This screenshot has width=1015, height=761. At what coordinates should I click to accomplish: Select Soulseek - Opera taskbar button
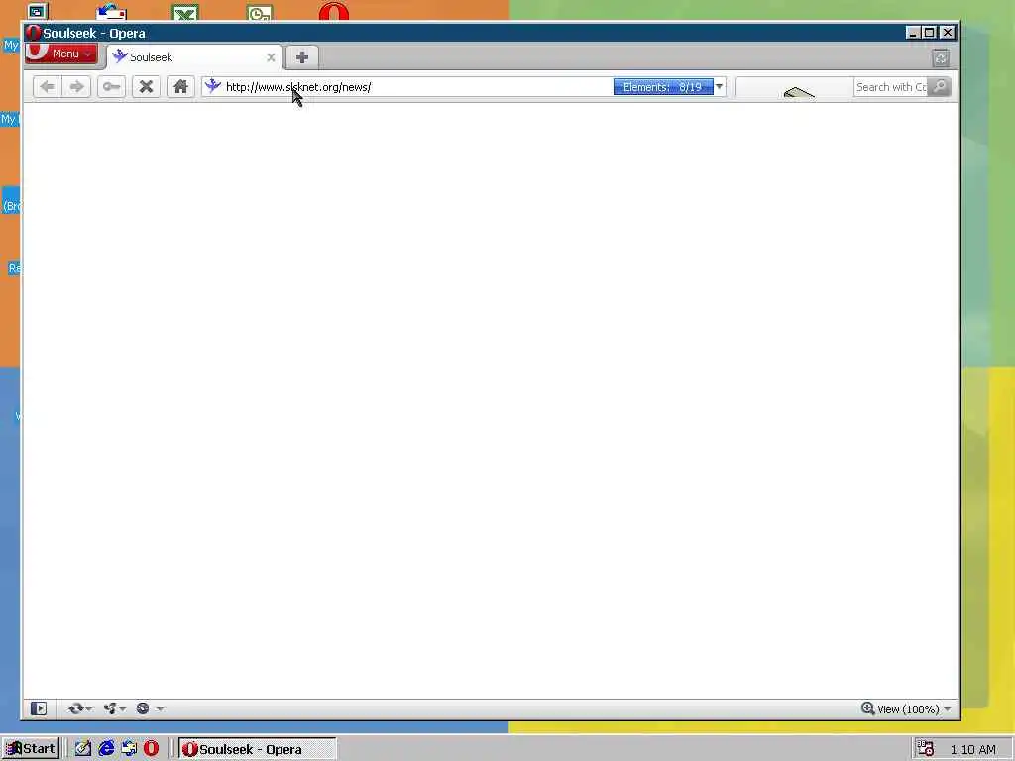258,749
